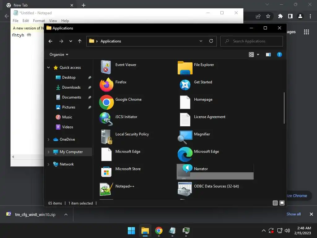317x238 pixels.
Task: Close the downloads bar
Action: 311,214
